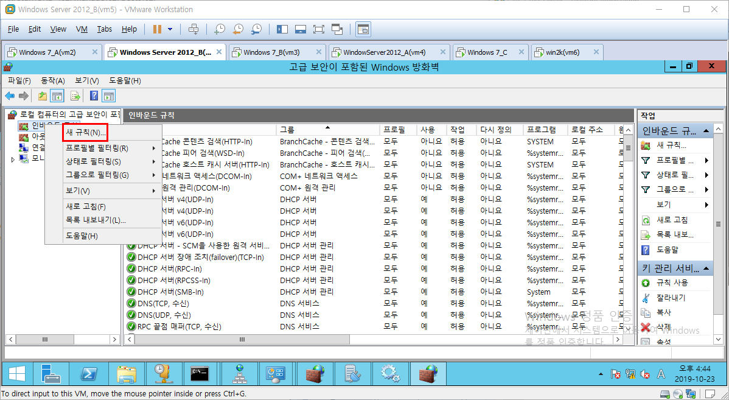Click the gears services icon on taskbar
Viewport: 729px width, 400px height.
pyautogui.click(x=389, y=373)
